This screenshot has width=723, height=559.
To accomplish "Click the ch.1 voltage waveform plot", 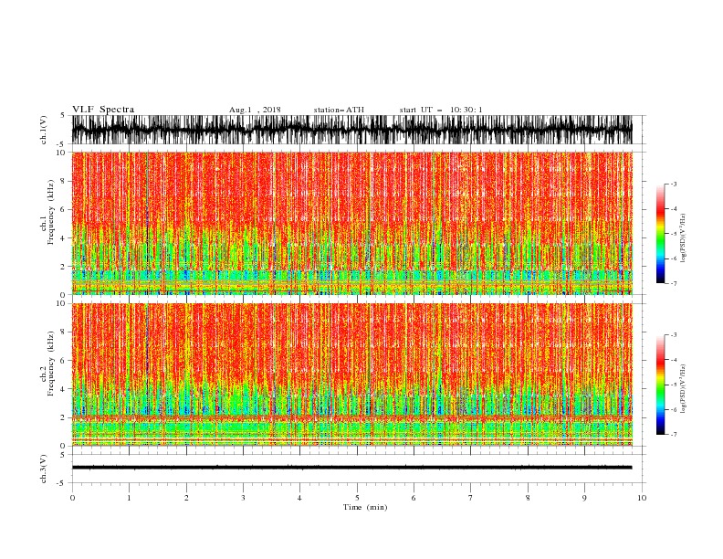I will coord(351,130).
